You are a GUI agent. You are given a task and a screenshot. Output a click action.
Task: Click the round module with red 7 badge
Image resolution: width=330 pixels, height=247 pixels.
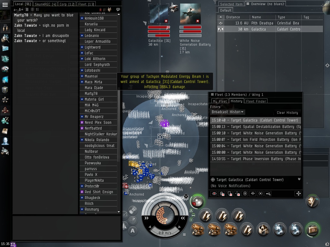point(198,201)
